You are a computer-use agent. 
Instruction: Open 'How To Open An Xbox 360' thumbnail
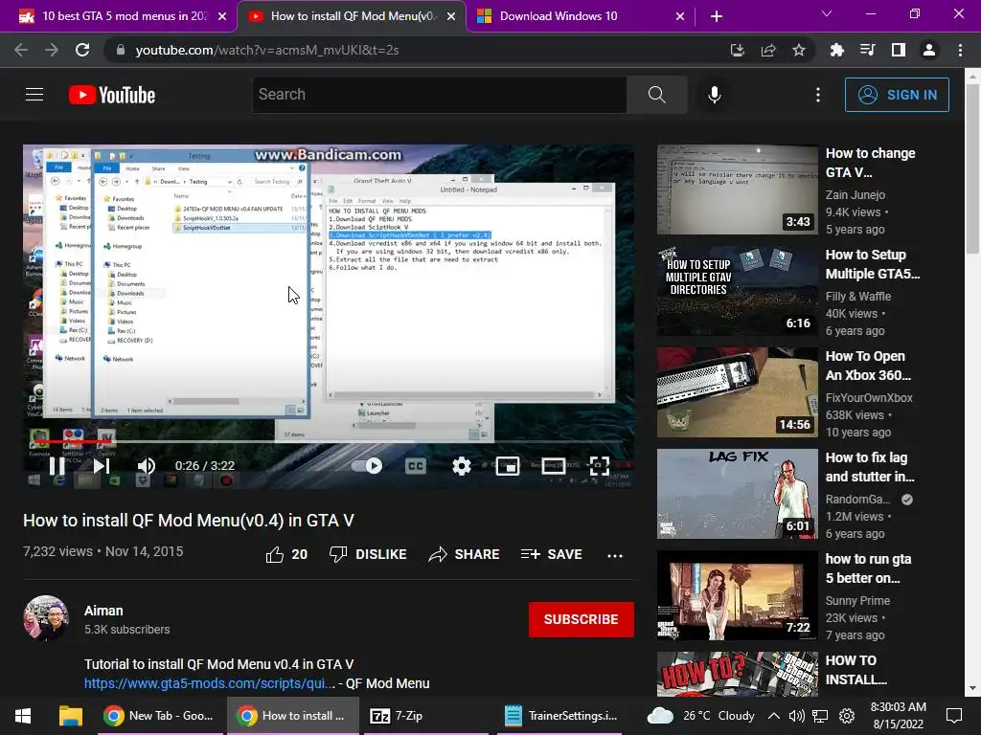(x=737, y=392)
